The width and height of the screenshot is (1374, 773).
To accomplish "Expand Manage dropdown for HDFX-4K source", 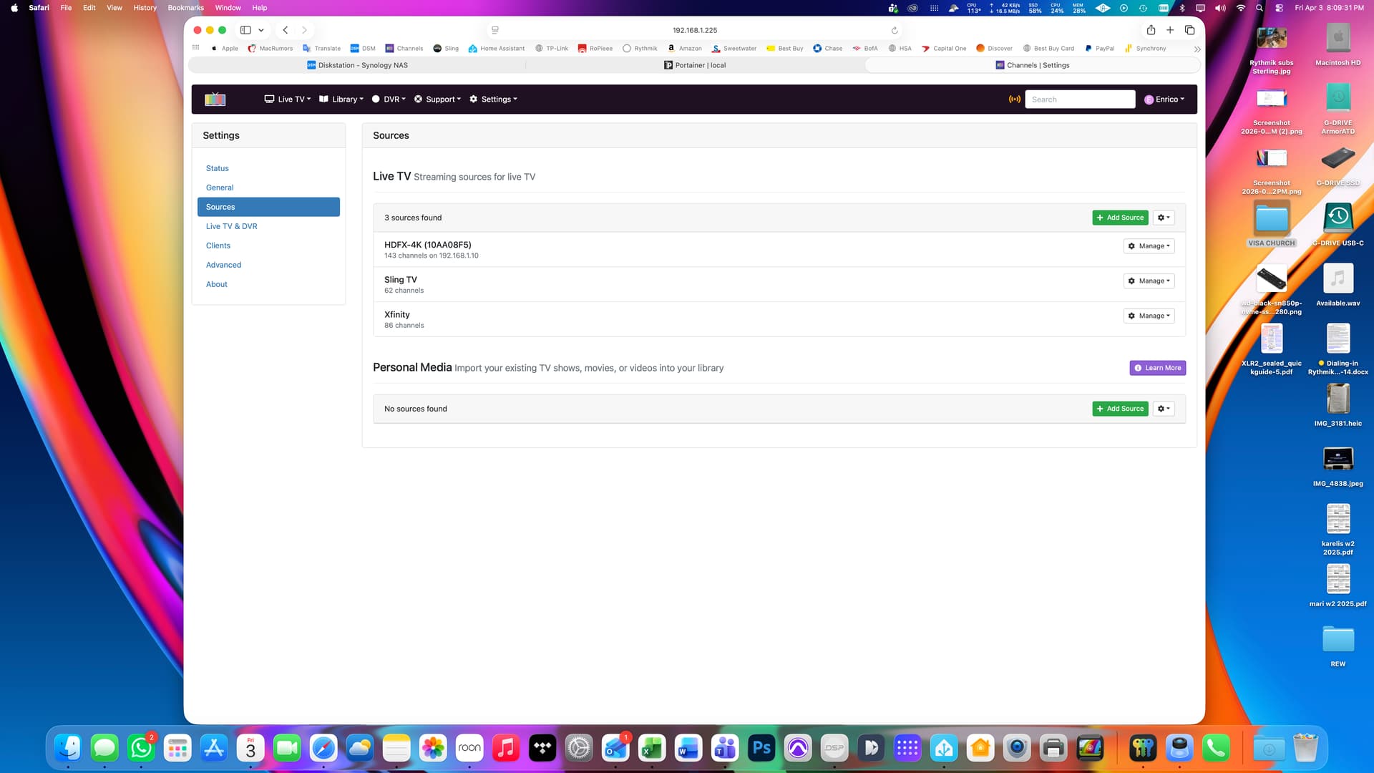I will click(1149, 246).
